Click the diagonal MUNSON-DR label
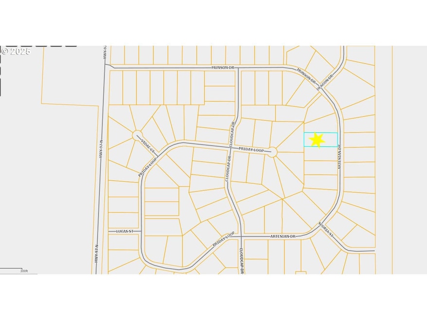Image resolution: width=427 pixels, height=320 pixels. pyautogui.click(x=307, y=75)
